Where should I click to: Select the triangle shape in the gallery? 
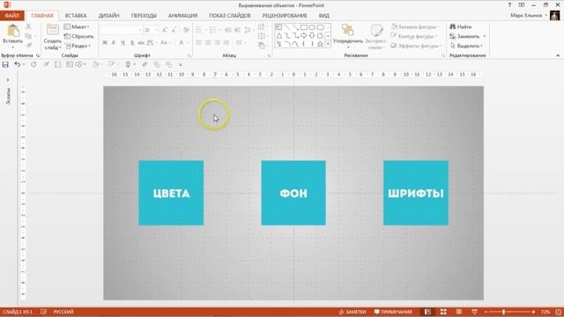(279, 35)
